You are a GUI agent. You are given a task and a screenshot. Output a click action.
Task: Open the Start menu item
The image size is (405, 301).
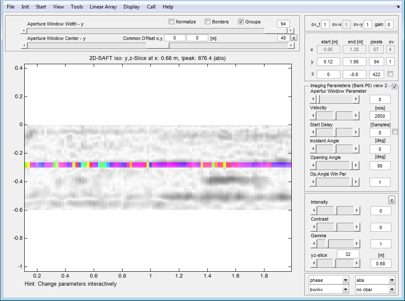pos(41,7)
